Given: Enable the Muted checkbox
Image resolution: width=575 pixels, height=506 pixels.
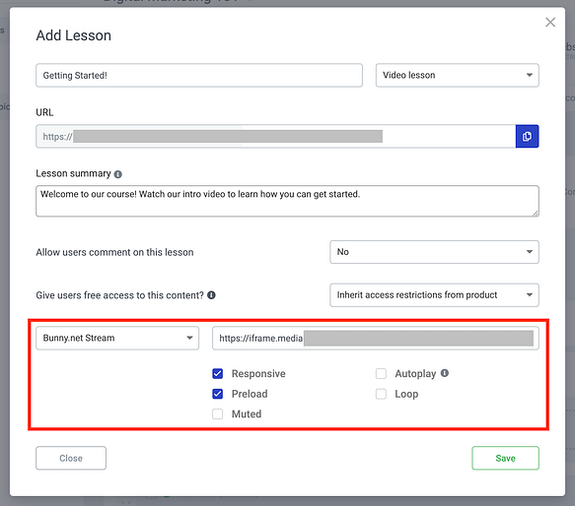Looking at the screenshot, I should click(x=217, y=414).
